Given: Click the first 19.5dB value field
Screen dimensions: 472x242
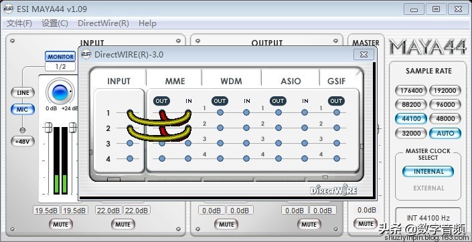Looking at the screenshot, I should click(x=46, y=211).
